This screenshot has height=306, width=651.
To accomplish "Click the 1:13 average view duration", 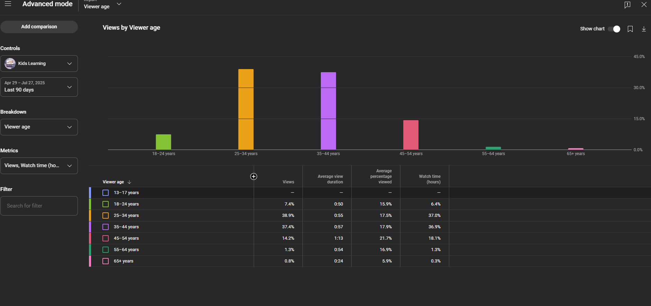I will [x=338, y=238].
